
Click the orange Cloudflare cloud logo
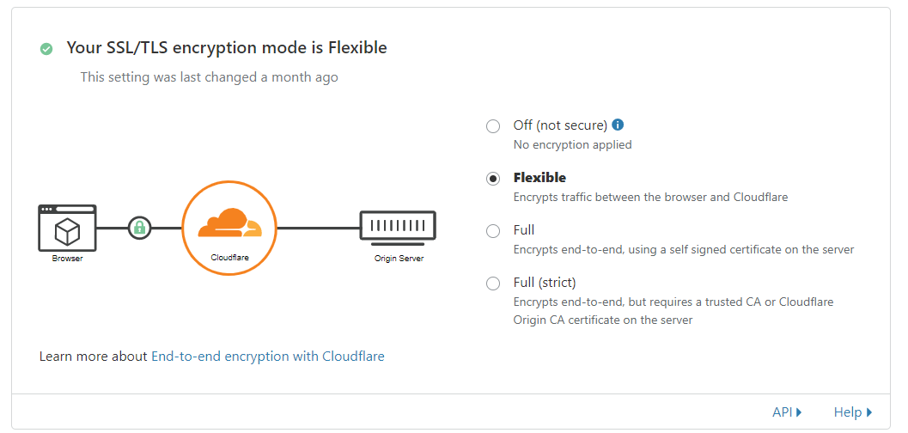click(x=229, y=223)
